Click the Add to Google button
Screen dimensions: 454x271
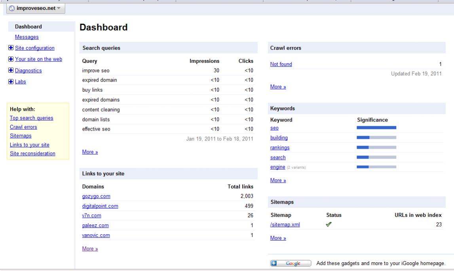pos(291,263)
